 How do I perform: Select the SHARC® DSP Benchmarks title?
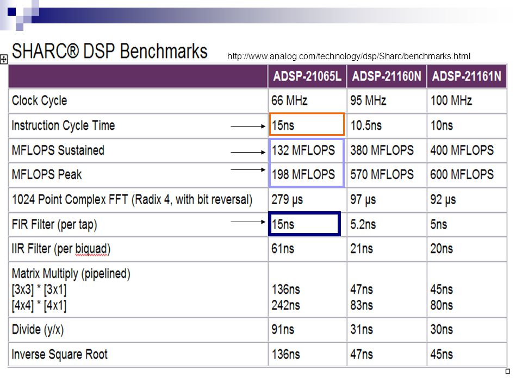tap(109, 51)
